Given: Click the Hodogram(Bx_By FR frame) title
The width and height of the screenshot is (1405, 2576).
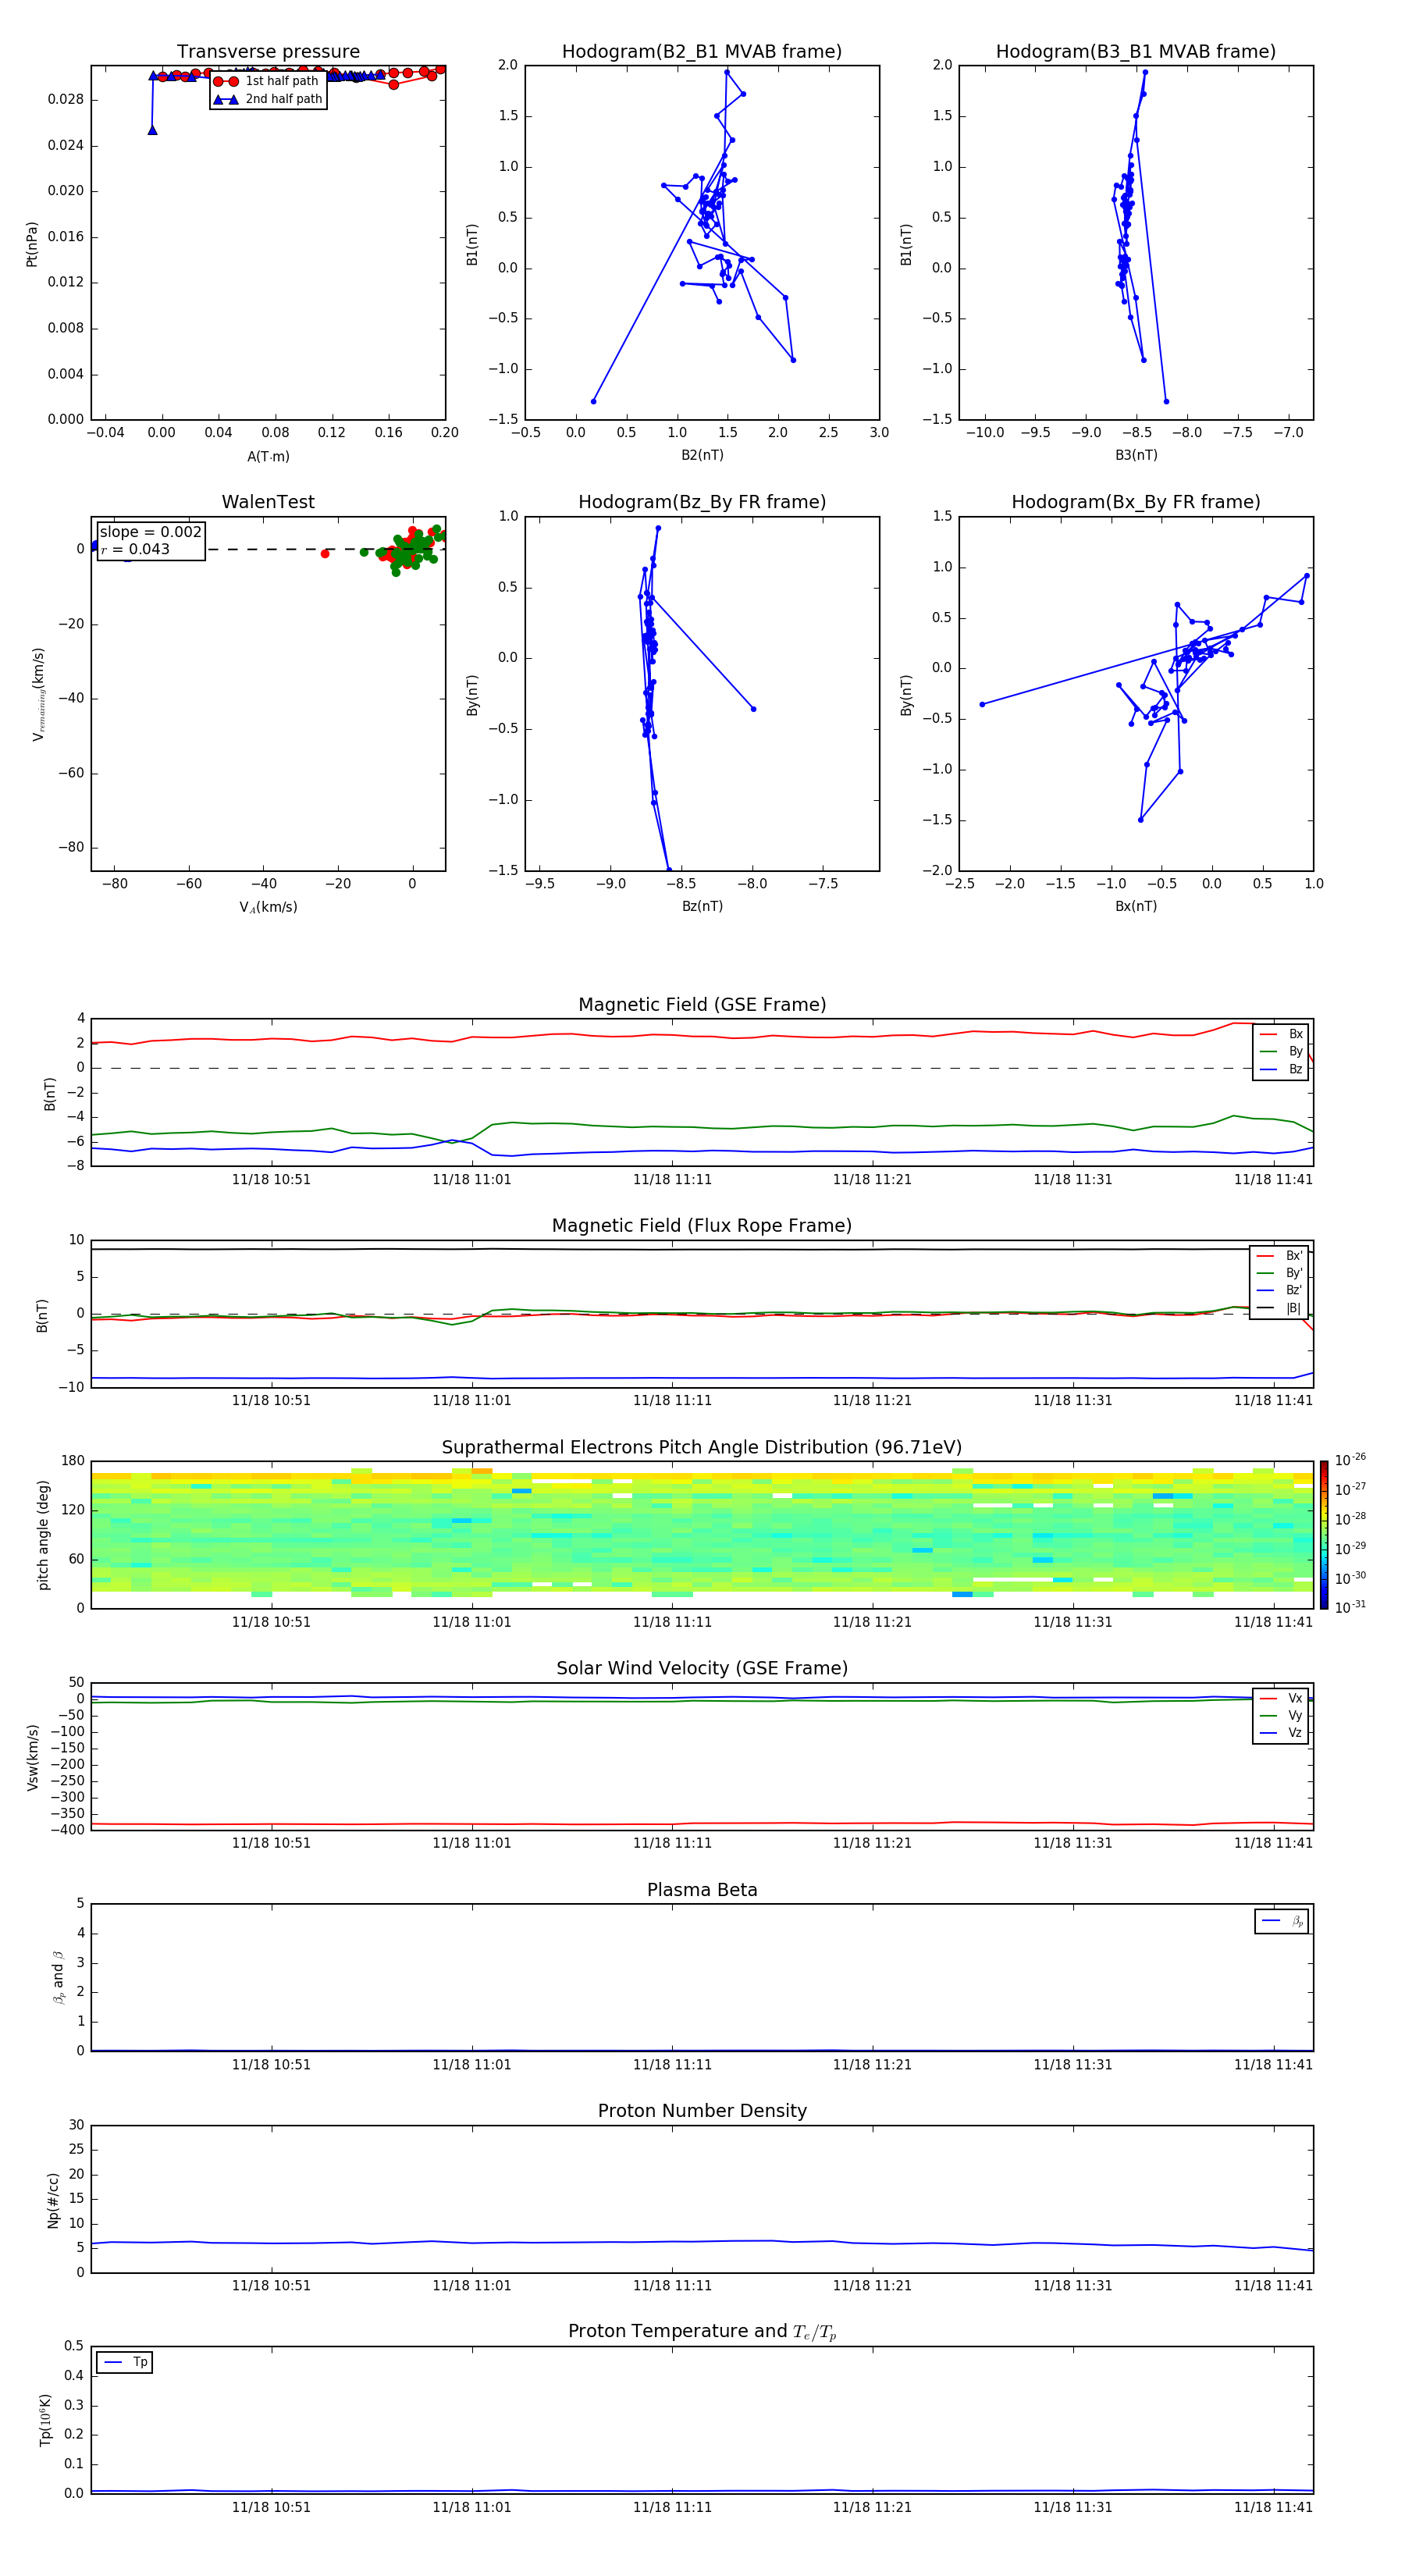Looking at the screenshot, I should click(x=1135, y=502).
